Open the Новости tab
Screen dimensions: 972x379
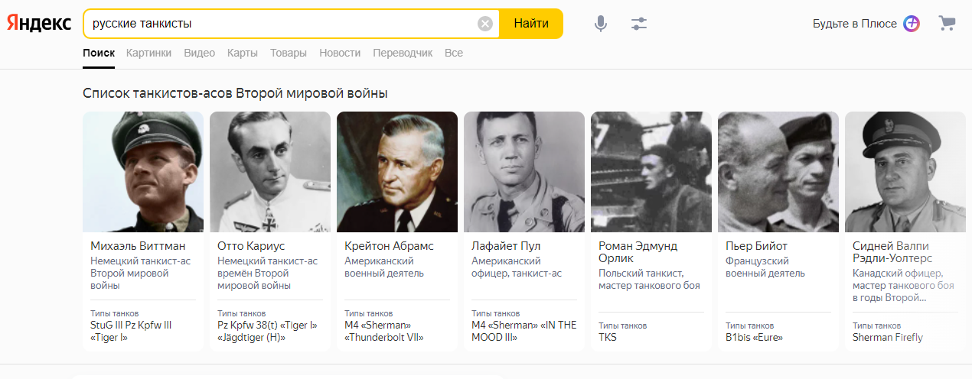coord(340,53)
